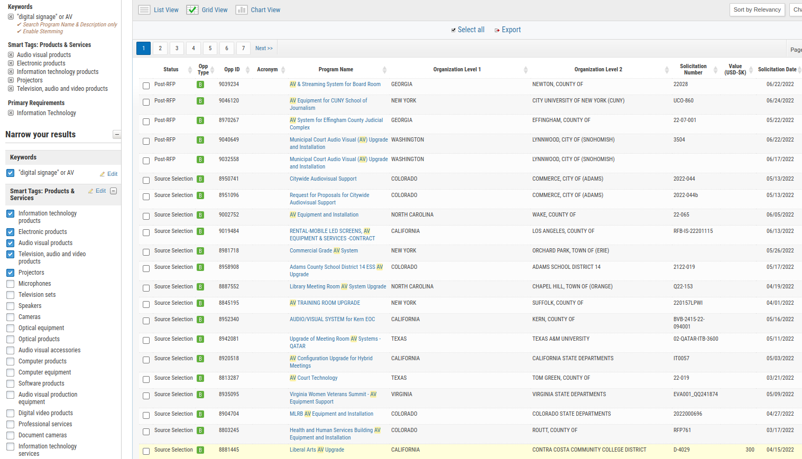The height and width of the screenshot is (459, 802).
Task: Remove Audio visual products tag filter
Action: coord(11,55)
